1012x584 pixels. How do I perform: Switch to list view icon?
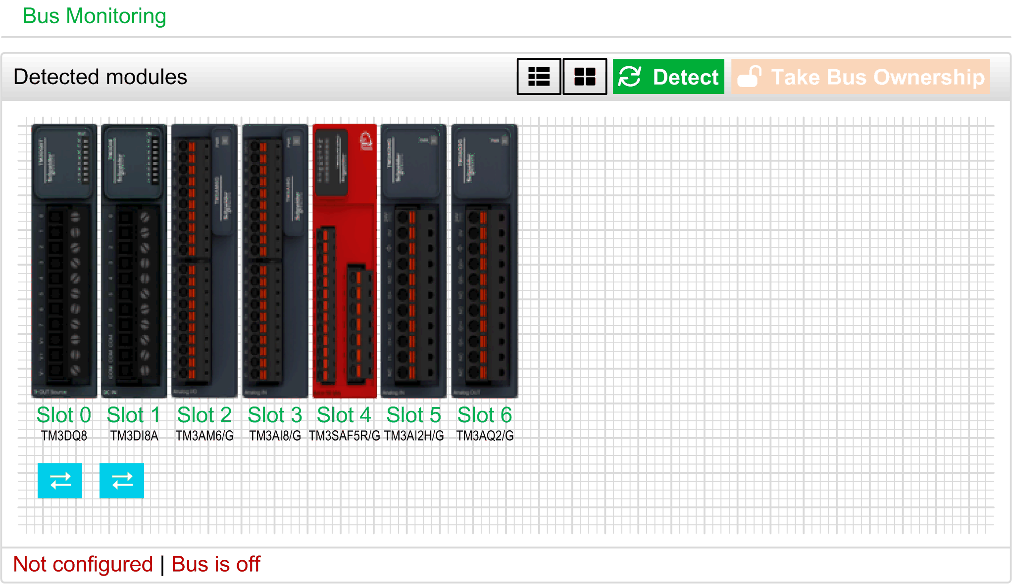point(539,77)
